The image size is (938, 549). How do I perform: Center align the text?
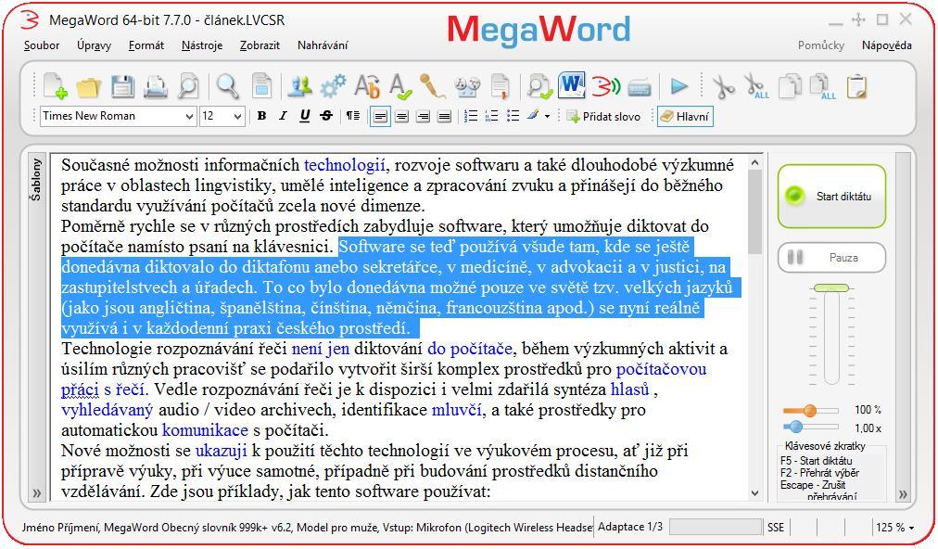click(401, 116)
